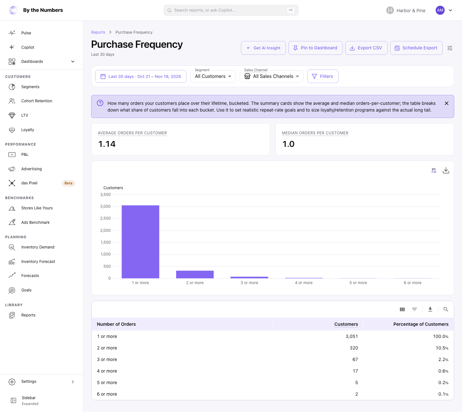Download the chart image icon

pos(446,170)
